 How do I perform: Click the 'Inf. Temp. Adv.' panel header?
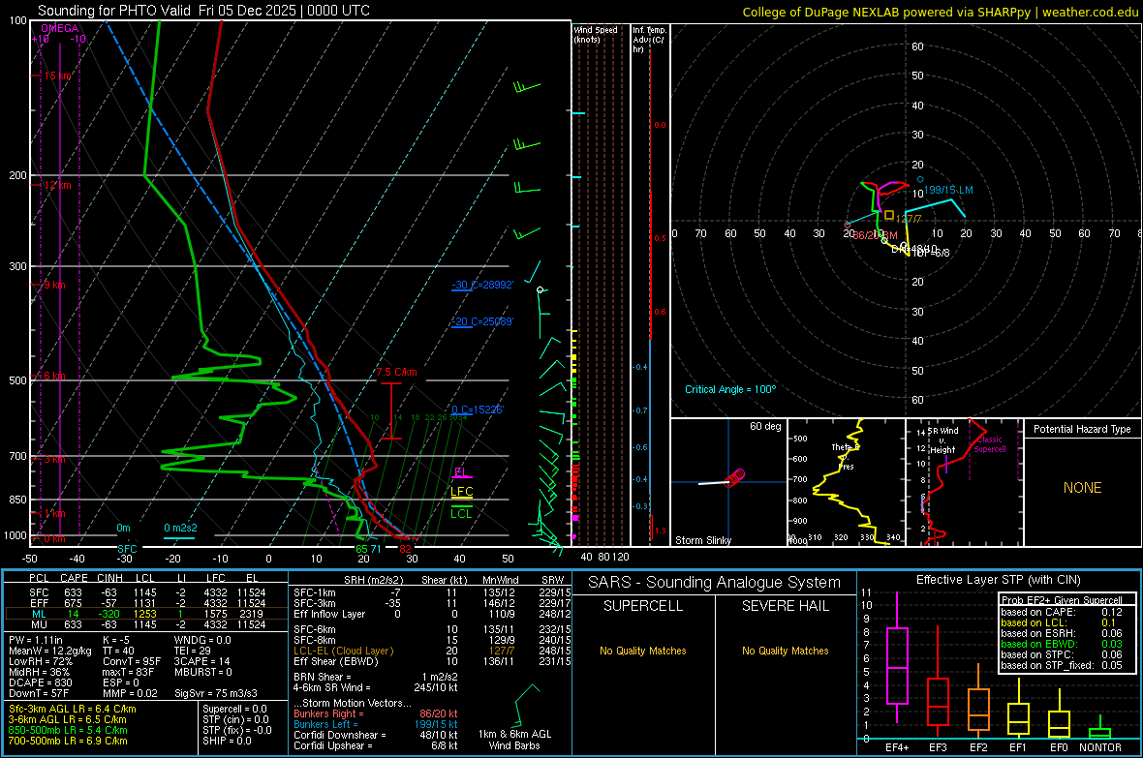click(x=648, y=40)
